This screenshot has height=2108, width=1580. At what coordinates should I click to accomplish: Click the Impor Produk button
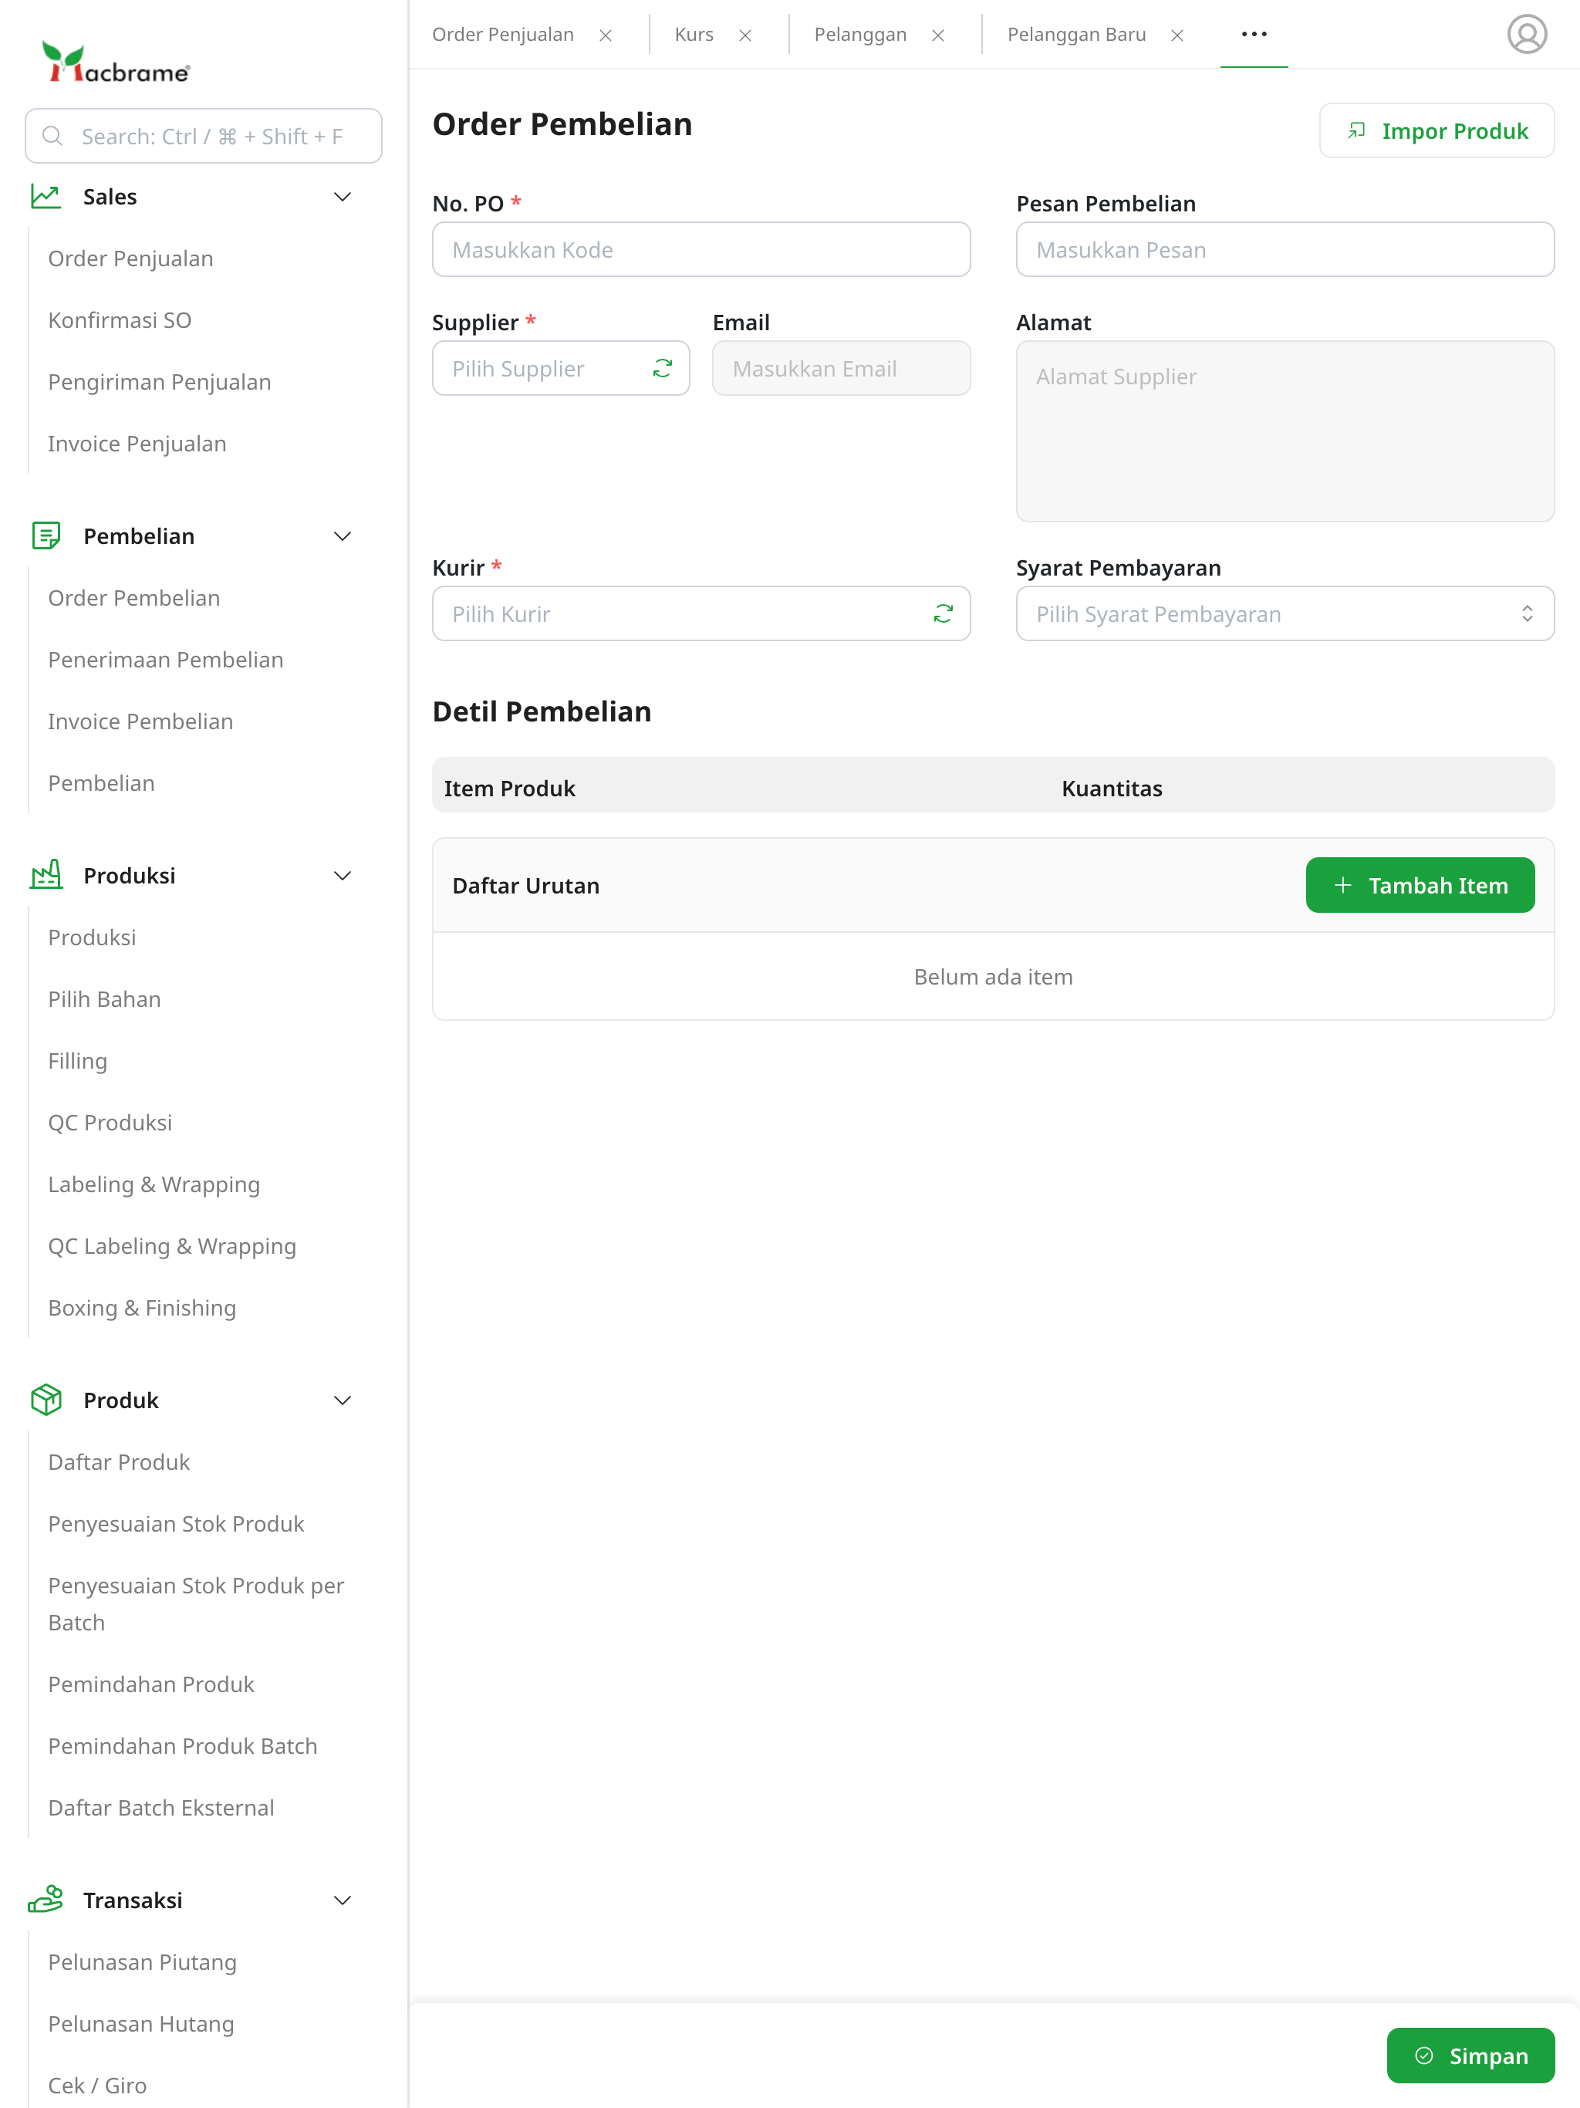(x=1436, y=130)
